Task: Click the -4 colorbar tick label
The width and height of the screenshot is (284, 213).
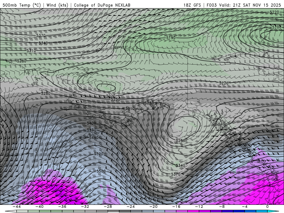Action: pyautogui.click(x=245, y=207)
